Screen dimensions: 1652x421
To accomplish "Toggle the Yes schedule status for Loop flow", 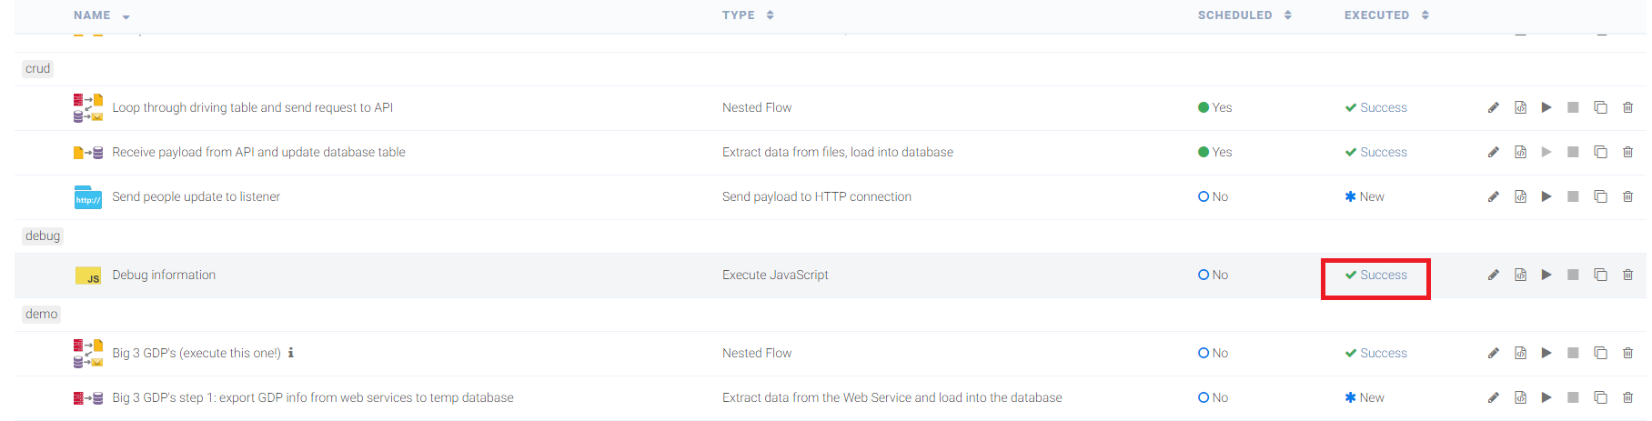I will [x=1214, y=108].
